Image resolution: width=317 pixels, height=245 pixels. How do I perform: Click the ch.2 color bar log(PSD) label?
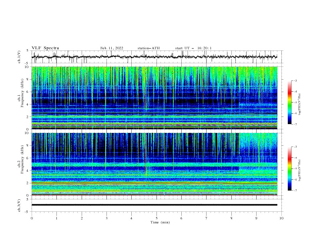[x=300, y=171]
